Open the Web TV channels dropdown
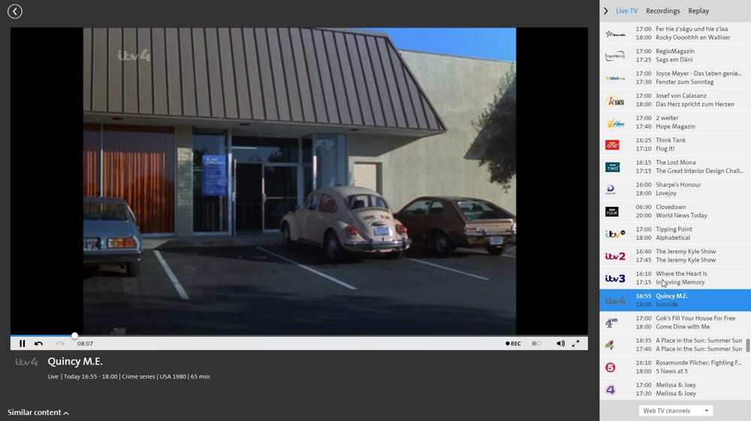The width and height of the screenshot is (751, 421). coord(675,410)
